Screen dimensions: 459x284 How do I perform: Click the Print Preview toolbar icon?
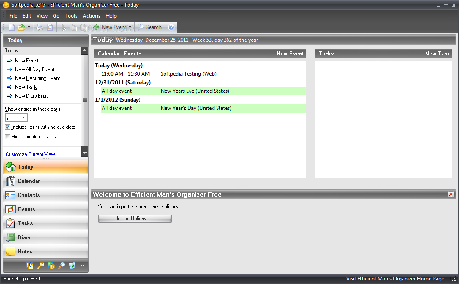click(x=50, y=27)
